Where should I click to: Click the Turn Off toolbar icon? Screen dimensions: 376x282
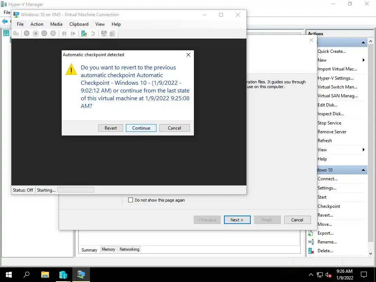click(x=36, y=33)
